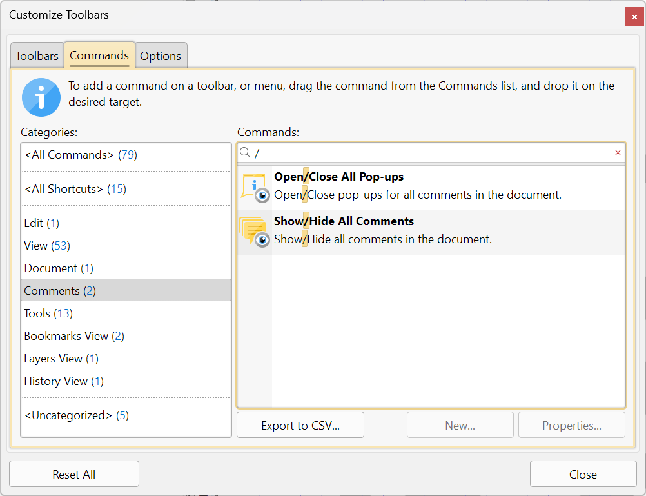Viewport: 646px width, 496px height.
Task: Open the Commands tab
Action: pos(99,55)
